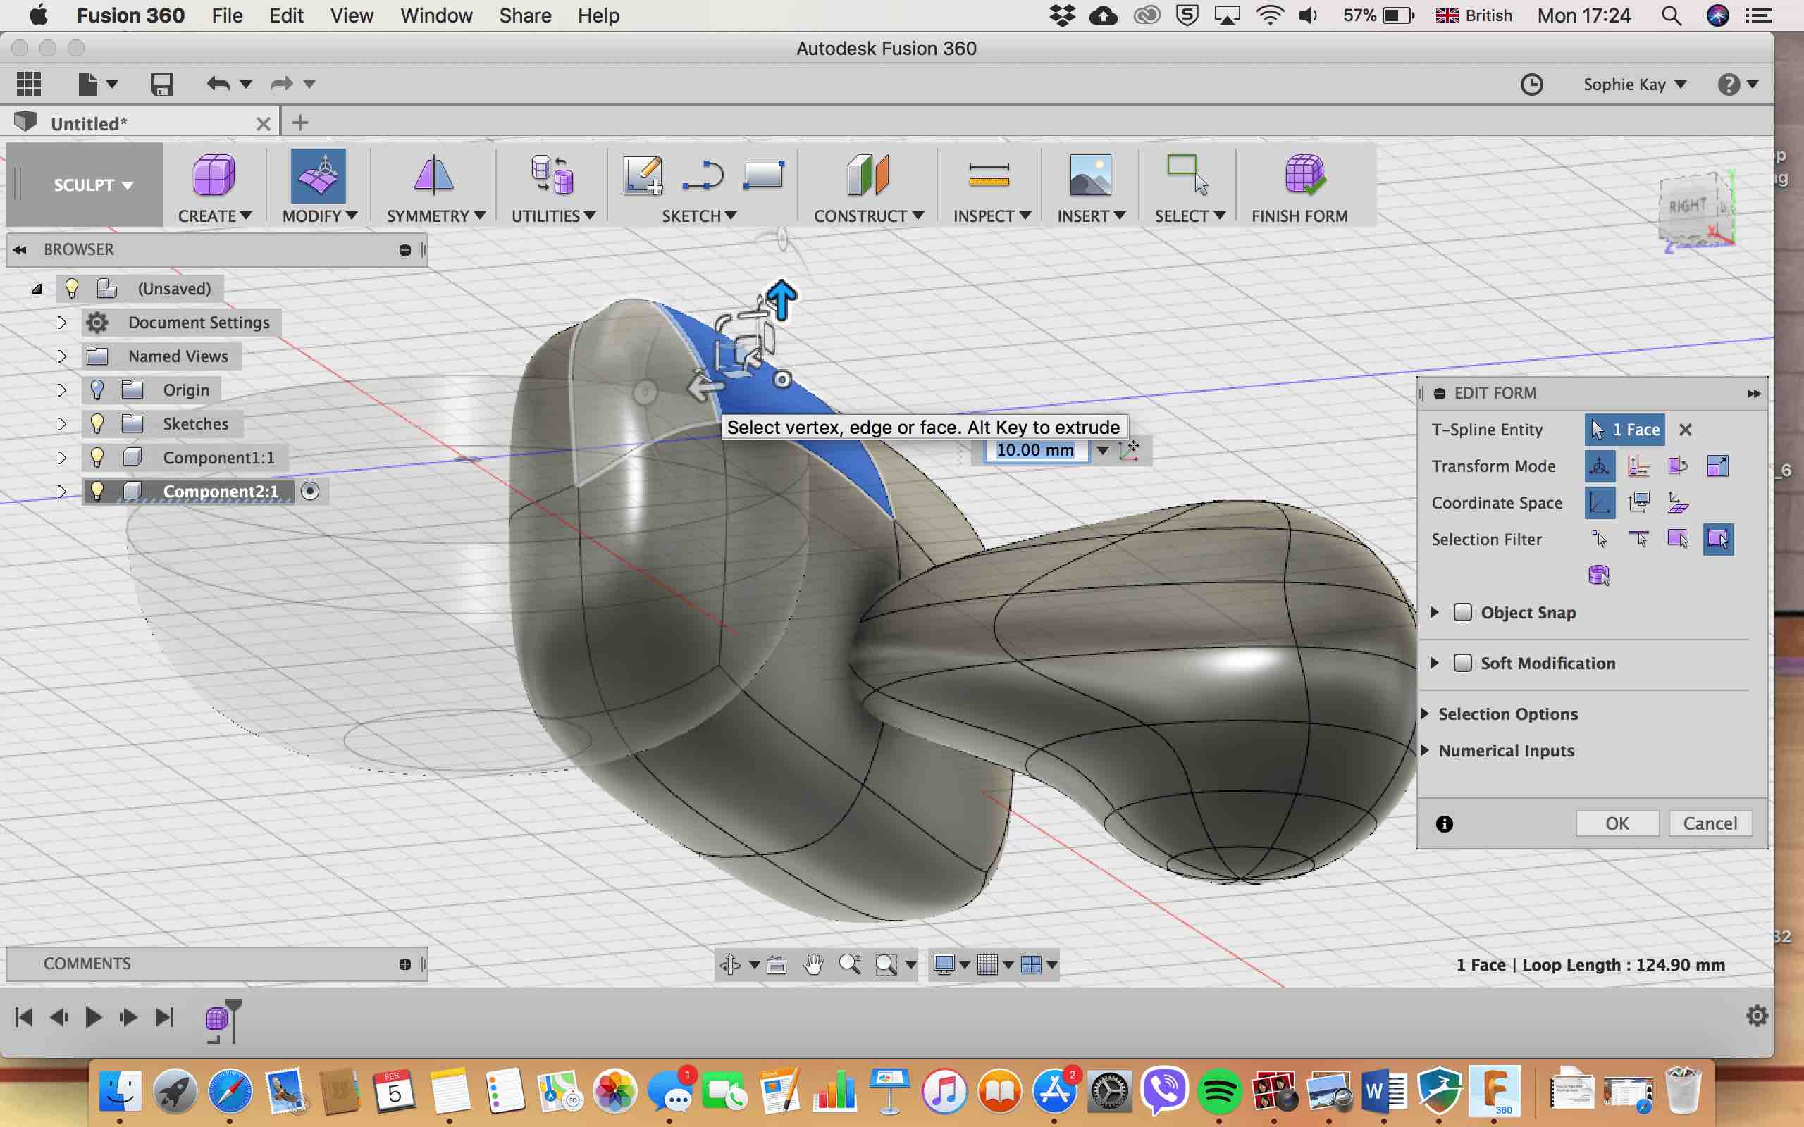Open the Inspect measure tool icon
The image size is (1804, 1127).
[989, 176]
